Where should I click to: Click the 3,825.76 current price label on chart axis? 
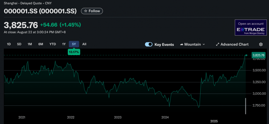[258, 55]
